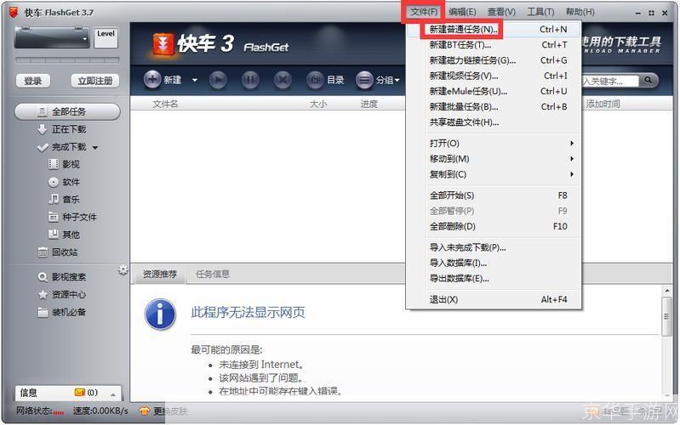
Task: Click the 立即注册 button
Action: (x=94, y=81)
